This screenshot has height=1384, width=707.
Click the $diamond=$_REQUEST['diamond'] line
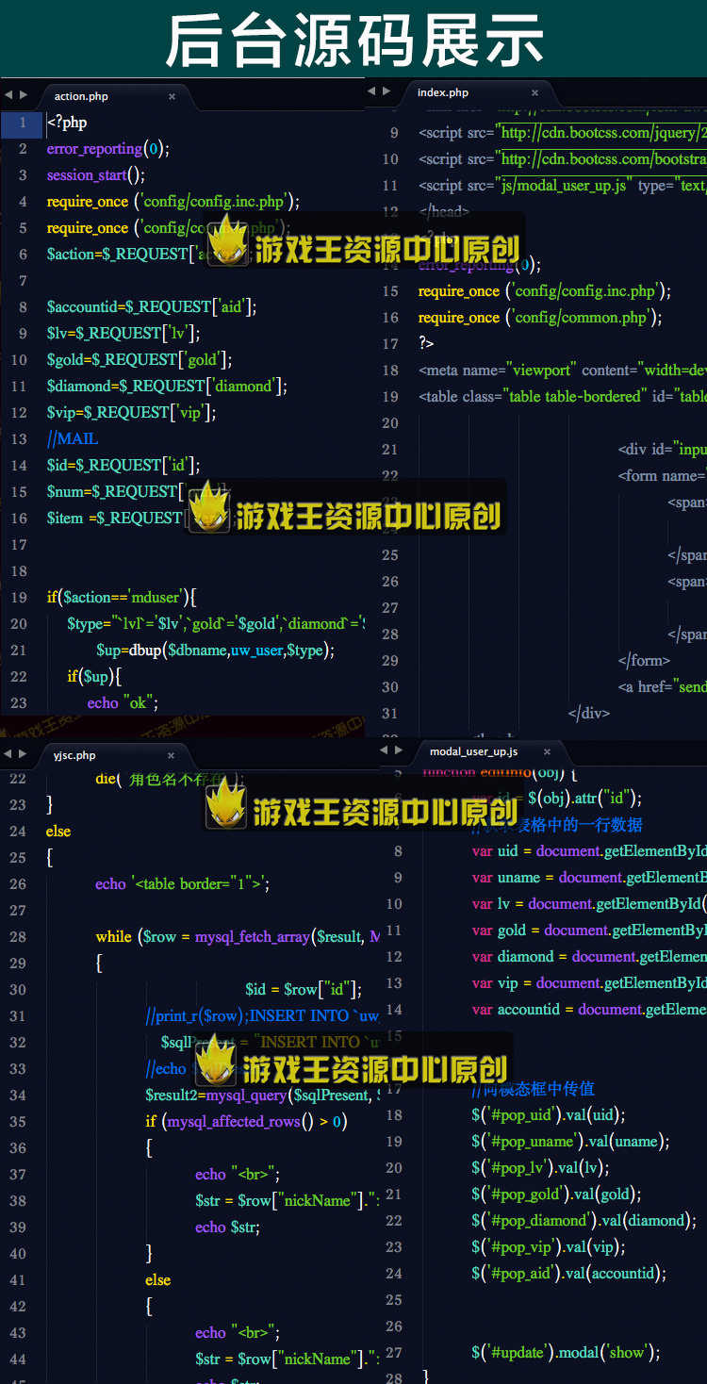tap(168, 387)
